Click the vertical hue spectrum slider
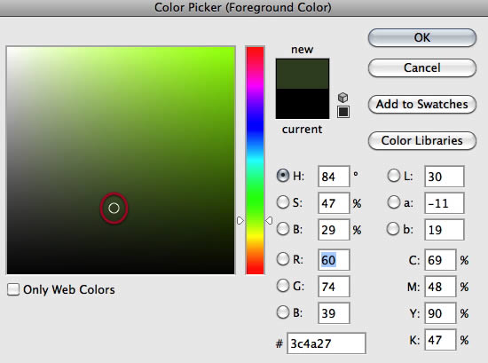The image size is (488, 363). 255,161
